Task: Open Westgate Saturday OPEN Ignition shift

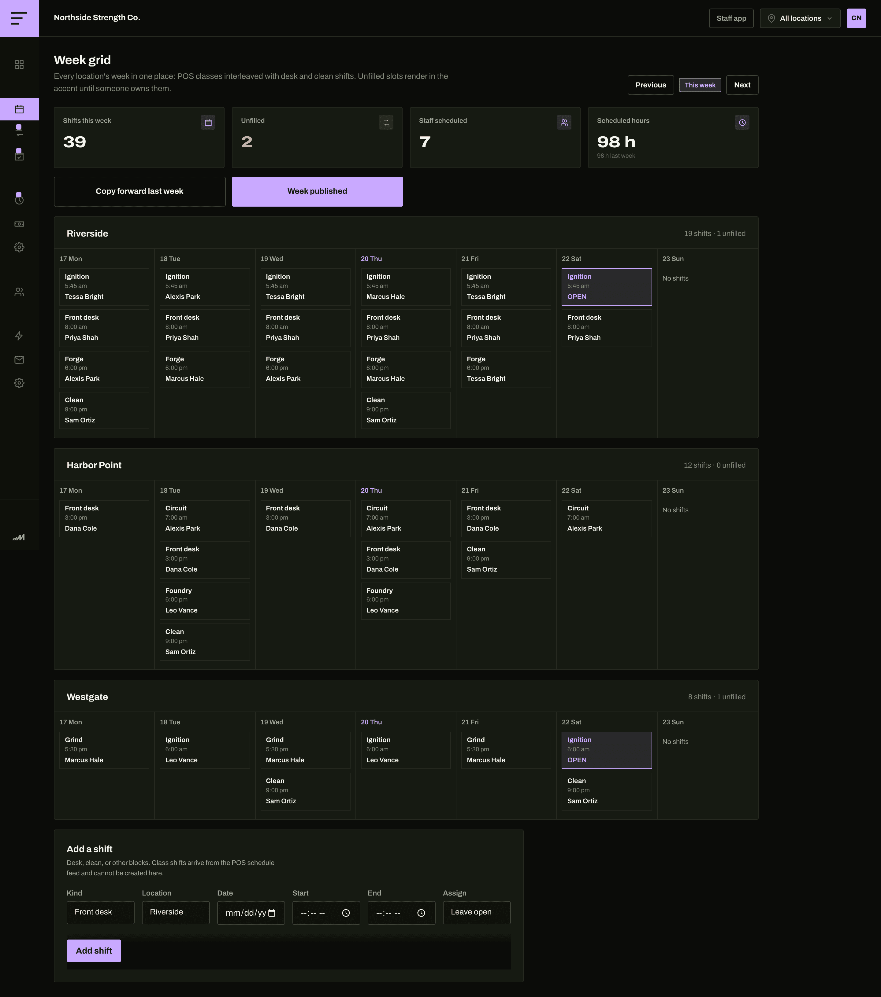Action: coord(607,750)
